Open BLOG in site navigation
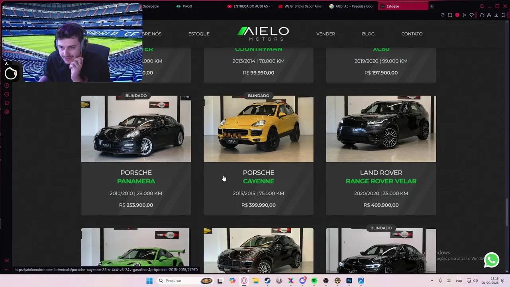The height and width of the screenshot is (287, 510). (368, 34)
